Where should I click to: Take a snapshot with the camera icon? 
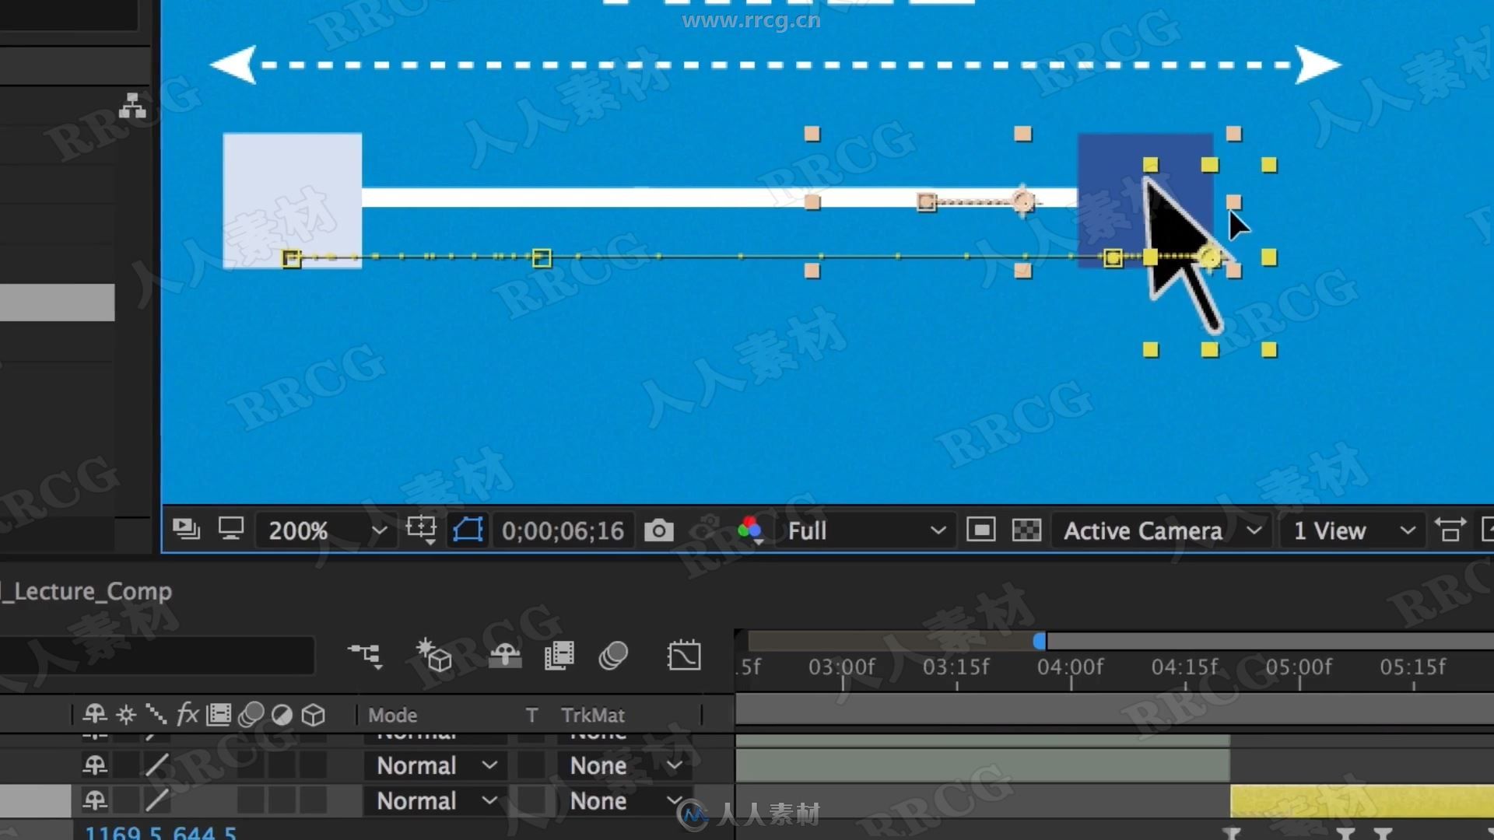658,530
